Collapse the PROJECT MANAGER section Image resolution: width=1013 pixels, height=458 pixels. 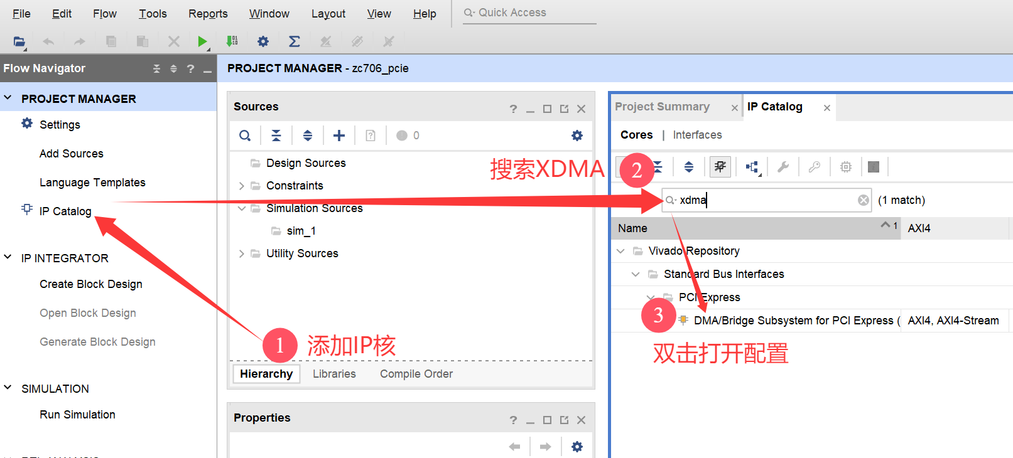pyautogui.click(x=8, y=98)
